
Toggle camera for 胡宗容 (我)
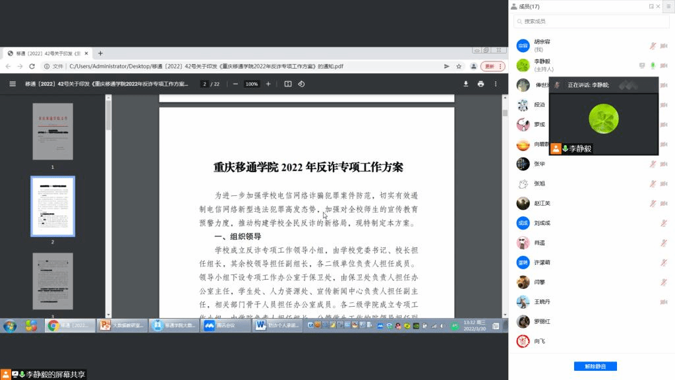(x=663, y=46)
